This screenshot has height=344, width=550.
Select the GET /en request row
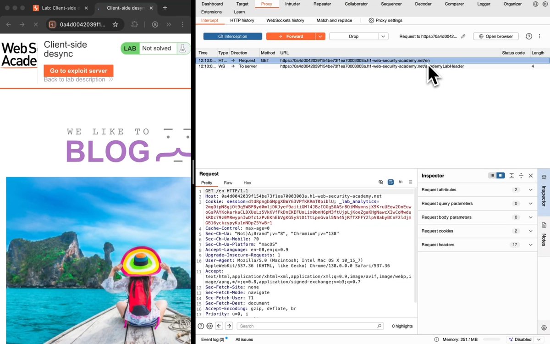373,61
